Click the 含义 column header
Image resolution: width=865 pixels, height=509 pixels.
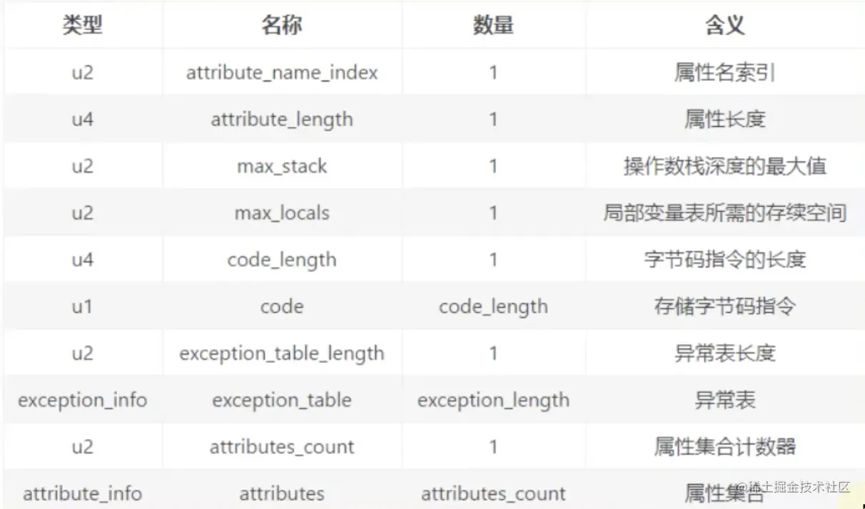click(725, 26)
